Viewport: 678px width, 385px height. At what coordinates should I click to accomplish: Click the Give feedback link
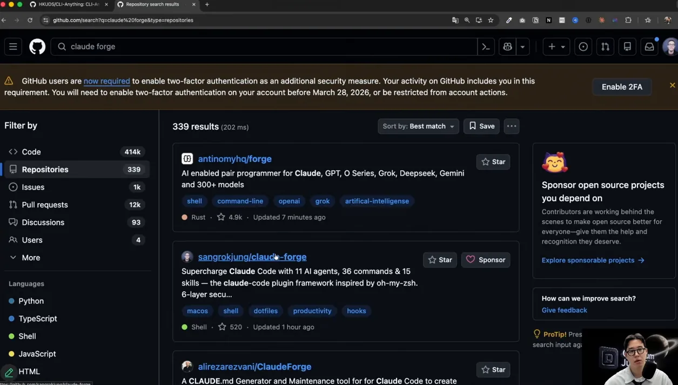[x=564, y=310]
